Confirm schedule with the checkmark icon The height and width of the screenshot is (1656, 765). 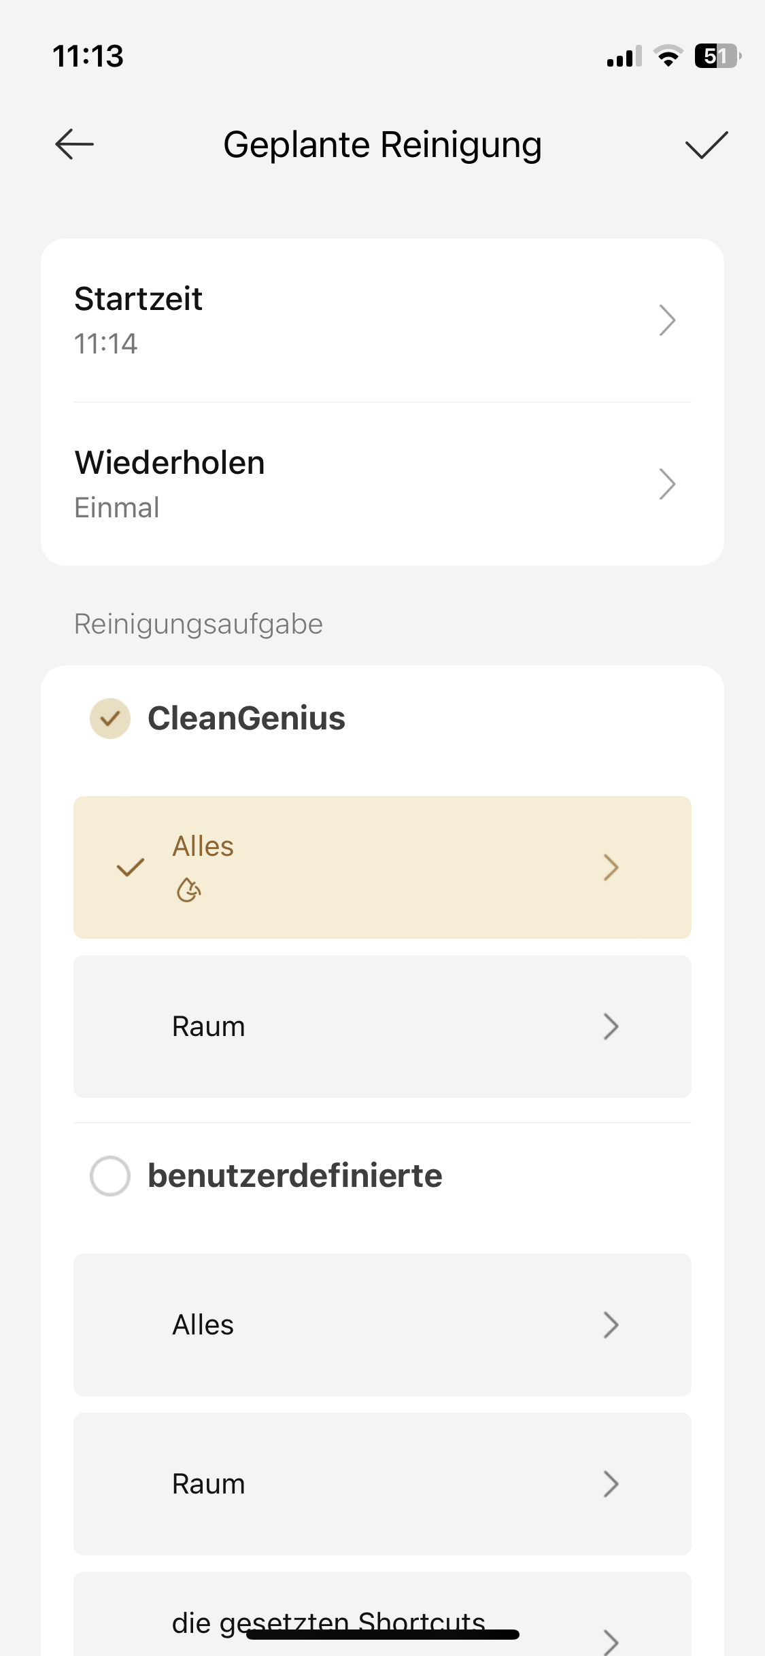[x=707, y=145]
